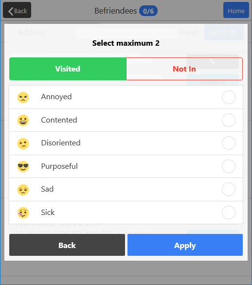The image size is (252, 285).
Task: Switch to the Not In tab
Action: point(184,69)
